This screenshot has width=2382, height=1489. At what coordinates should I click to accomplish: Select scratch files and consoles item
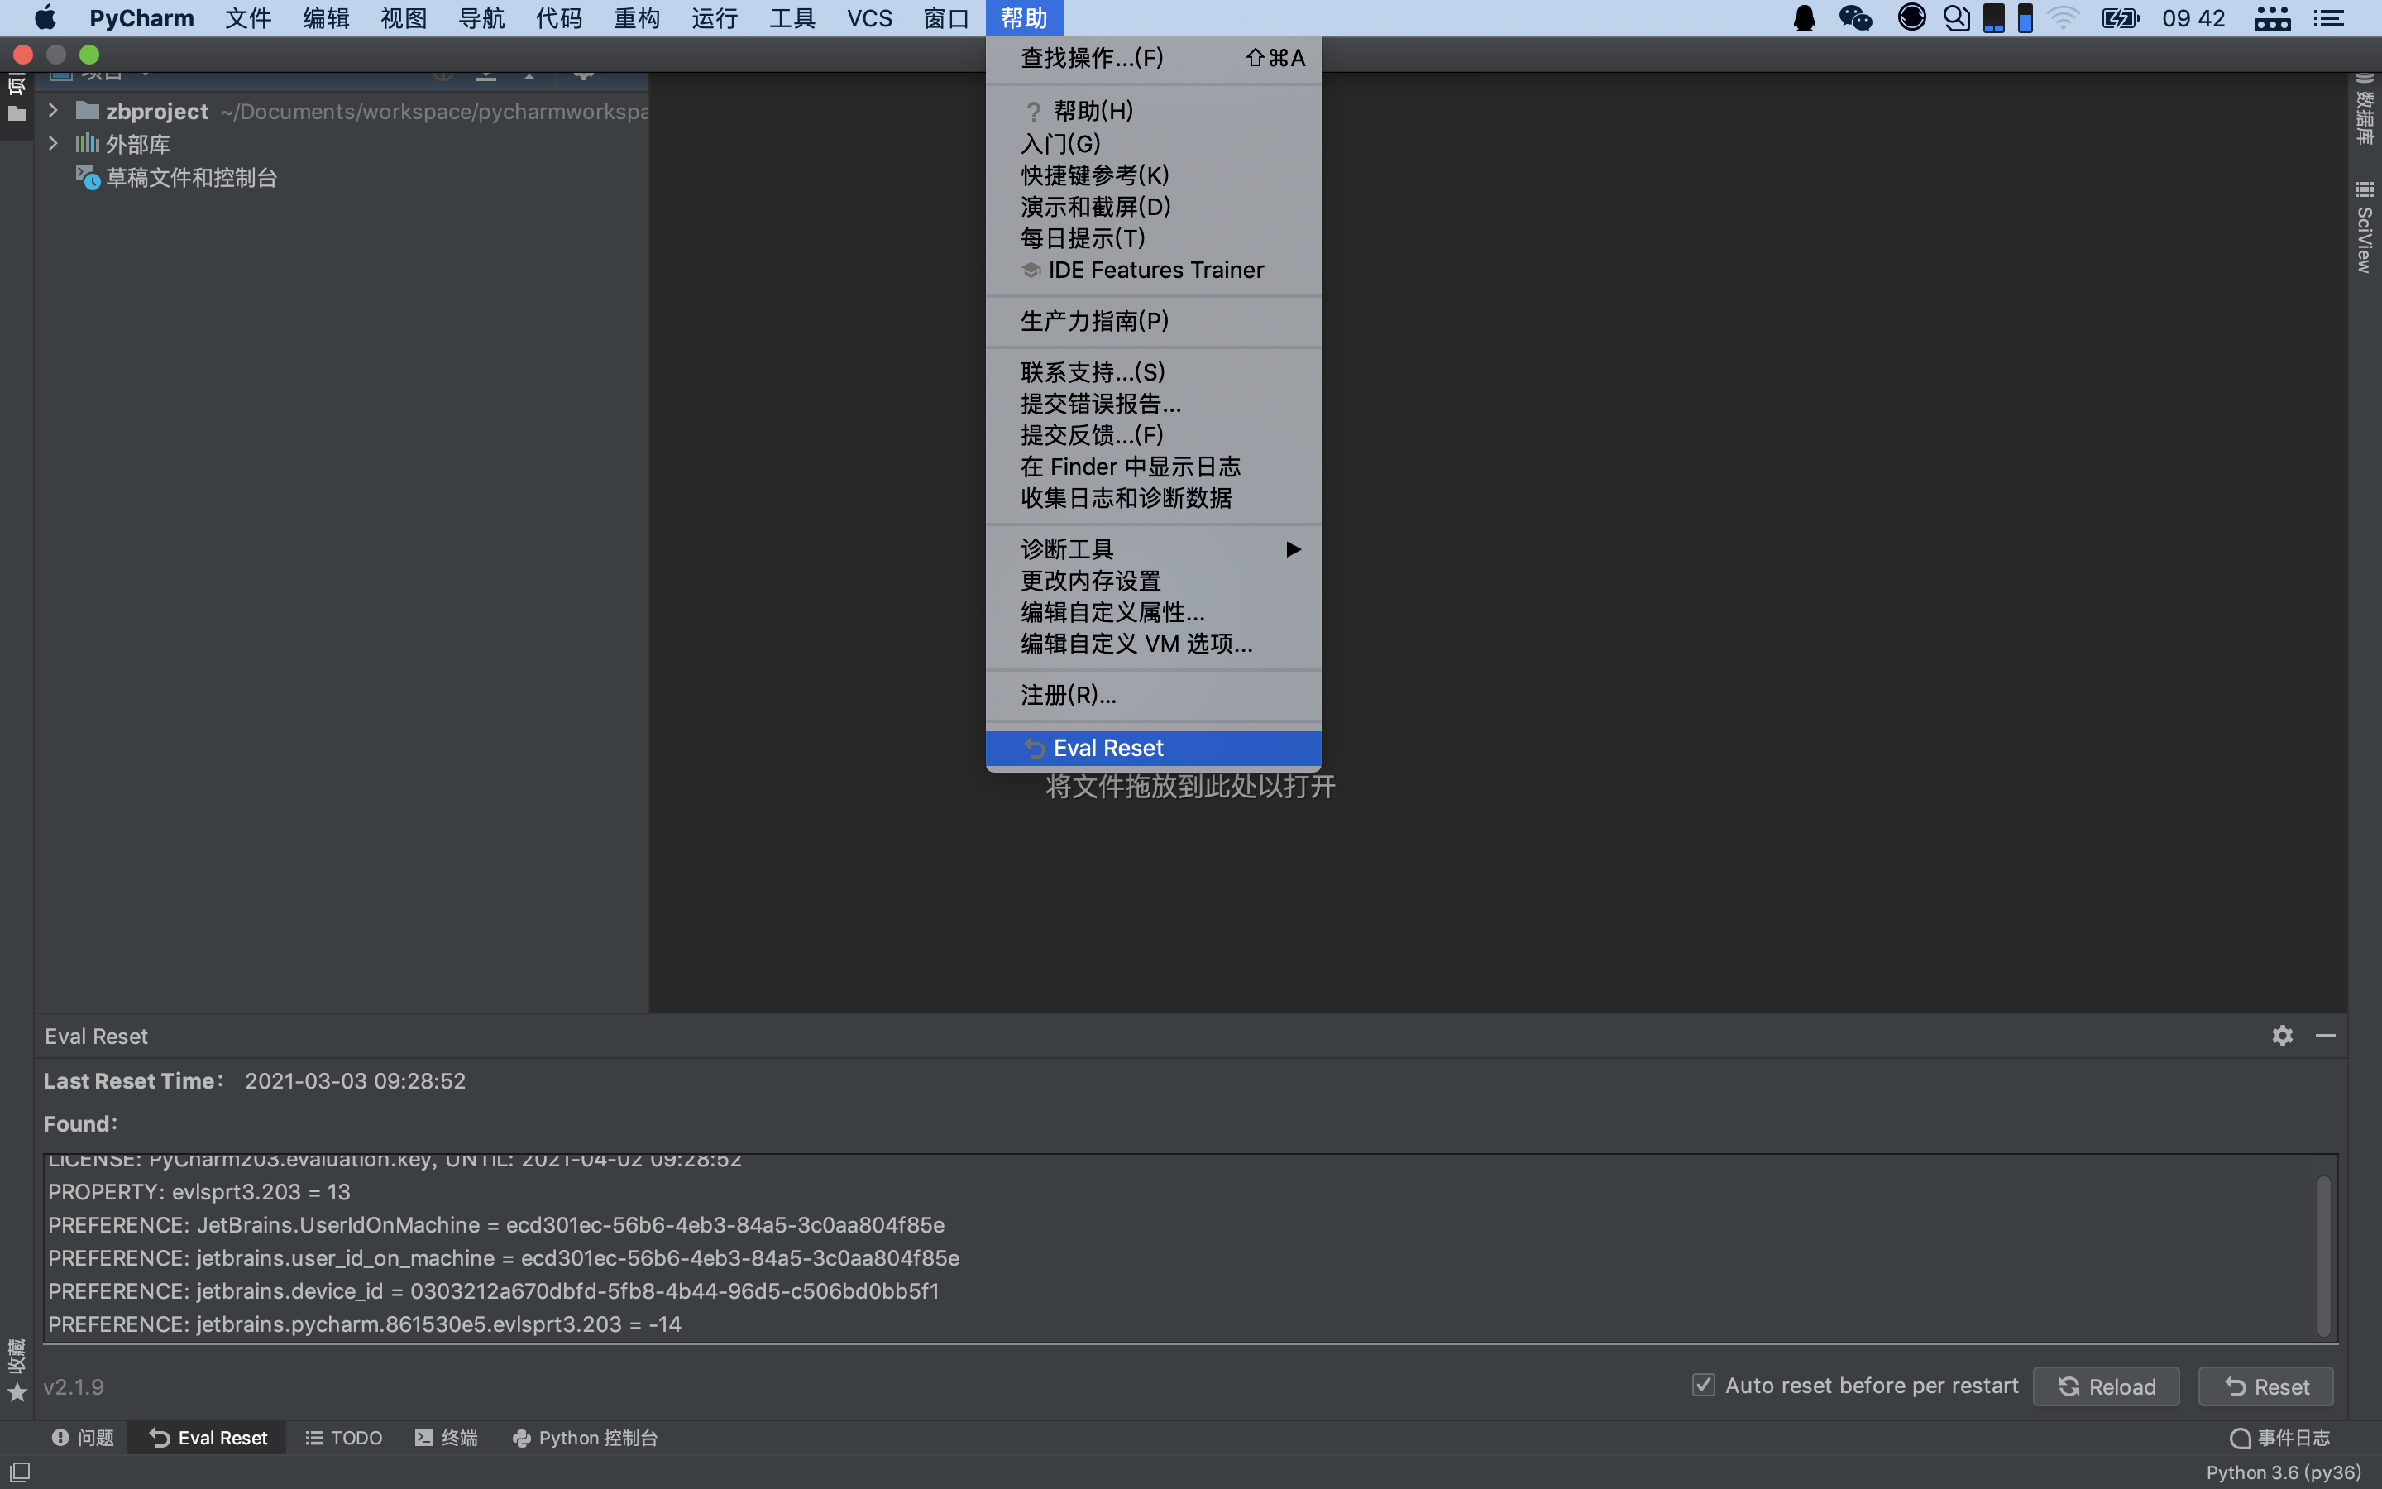(x=191, y=178)
